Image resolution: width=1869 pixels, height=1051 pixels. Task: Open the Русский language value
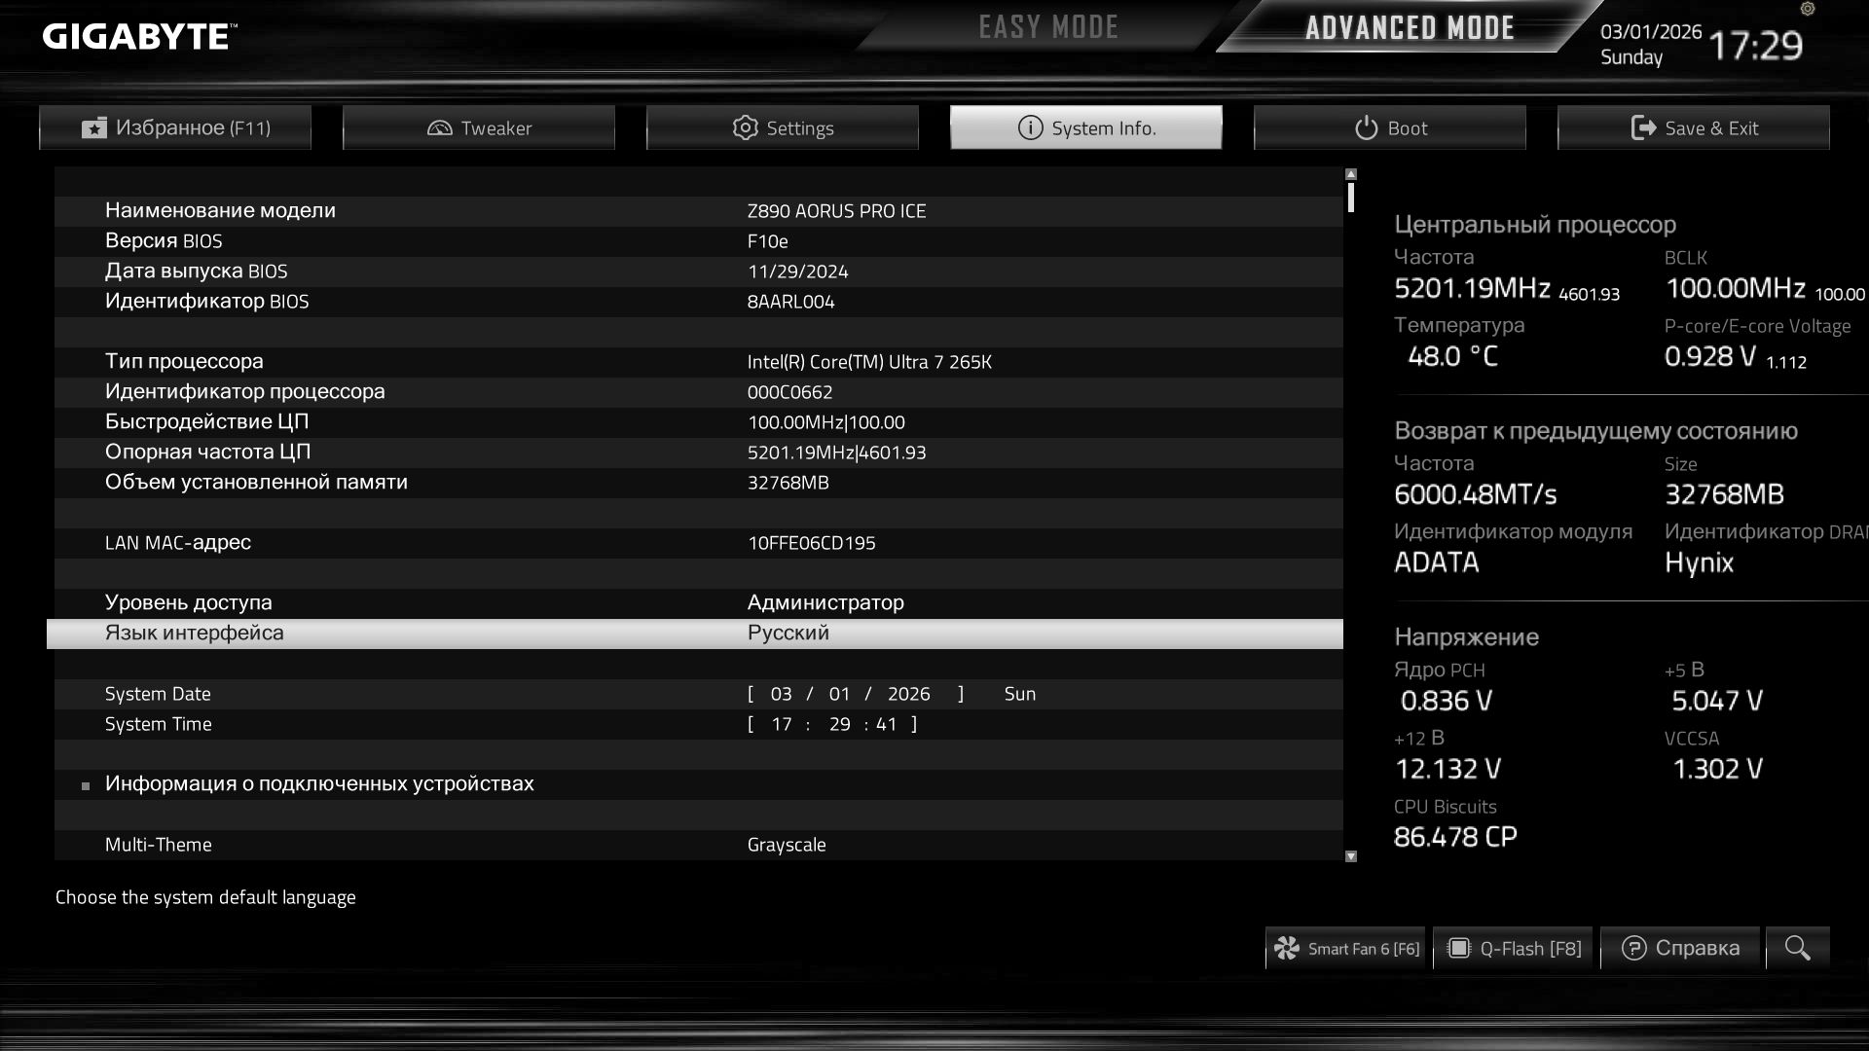click(x=788, y=634)
